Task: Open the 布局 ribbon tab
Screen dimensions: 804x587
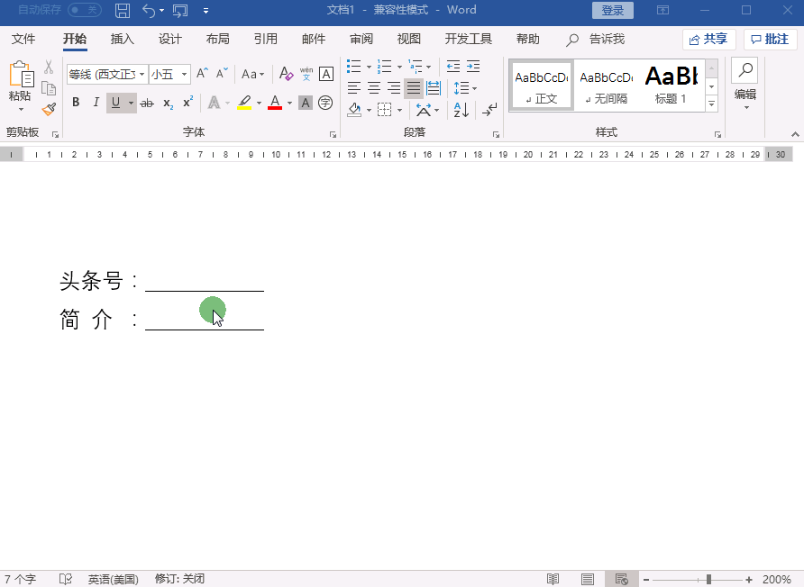Action: click(217, 40)
